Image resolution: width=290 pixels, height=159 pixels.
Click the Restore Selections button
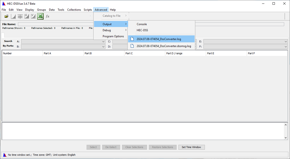163,147
